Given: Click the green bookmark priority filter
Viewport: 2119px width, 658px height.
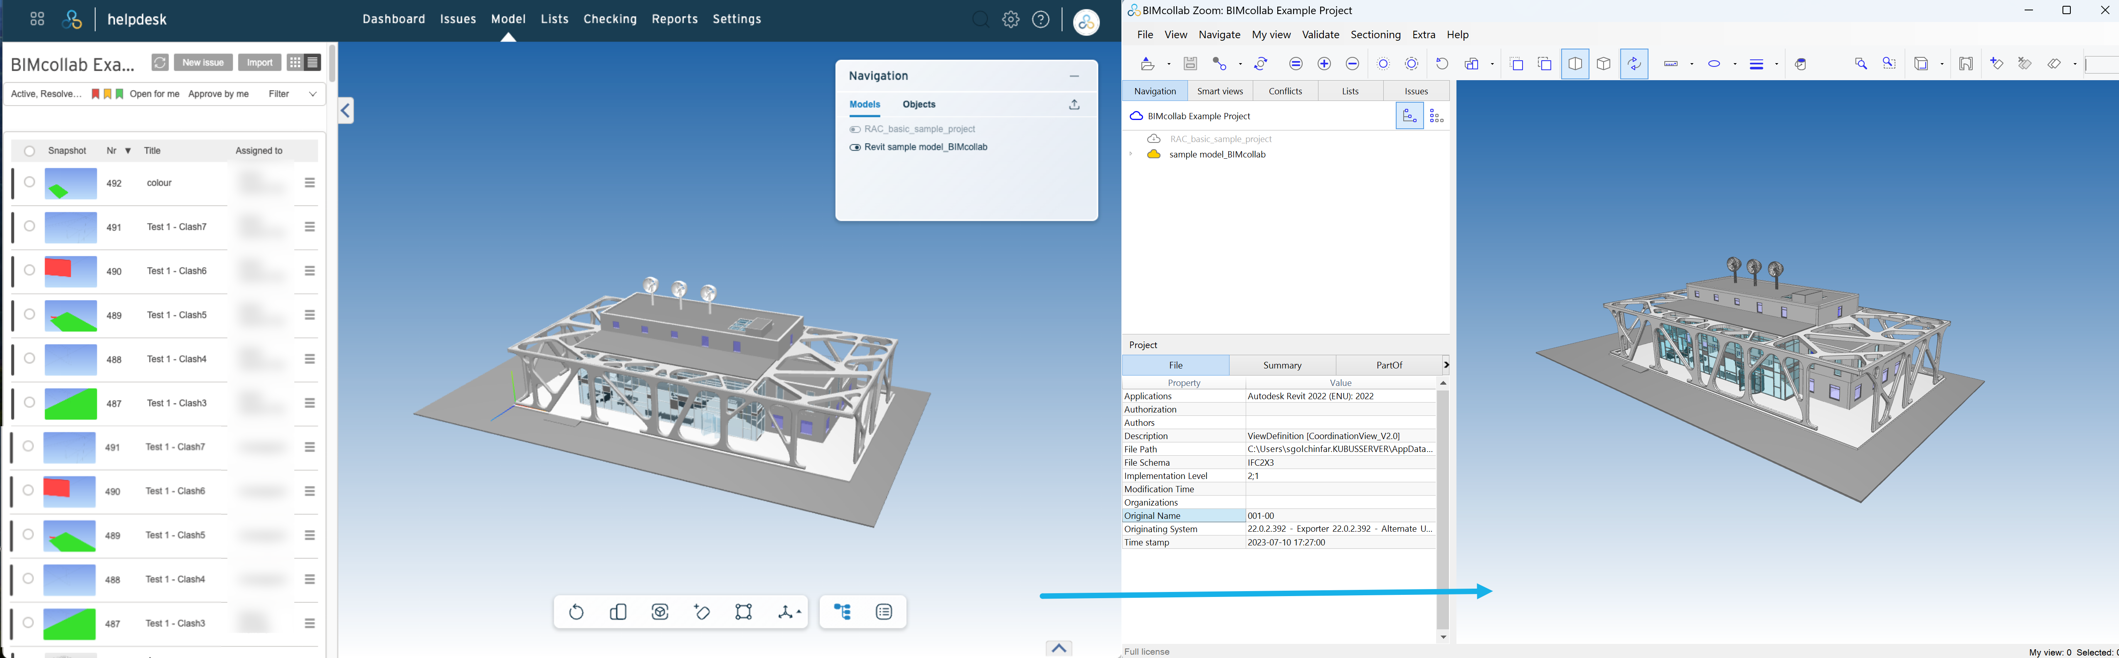Looking at the screenshot, I should 120,95.
